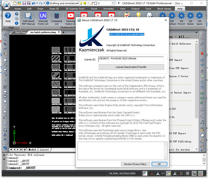Click the License ID text field
The image size is (208, 178).
coord(130,59)
